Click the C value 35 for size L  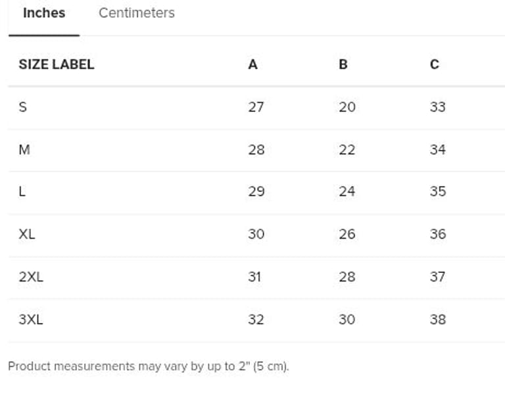coord(437,191)
